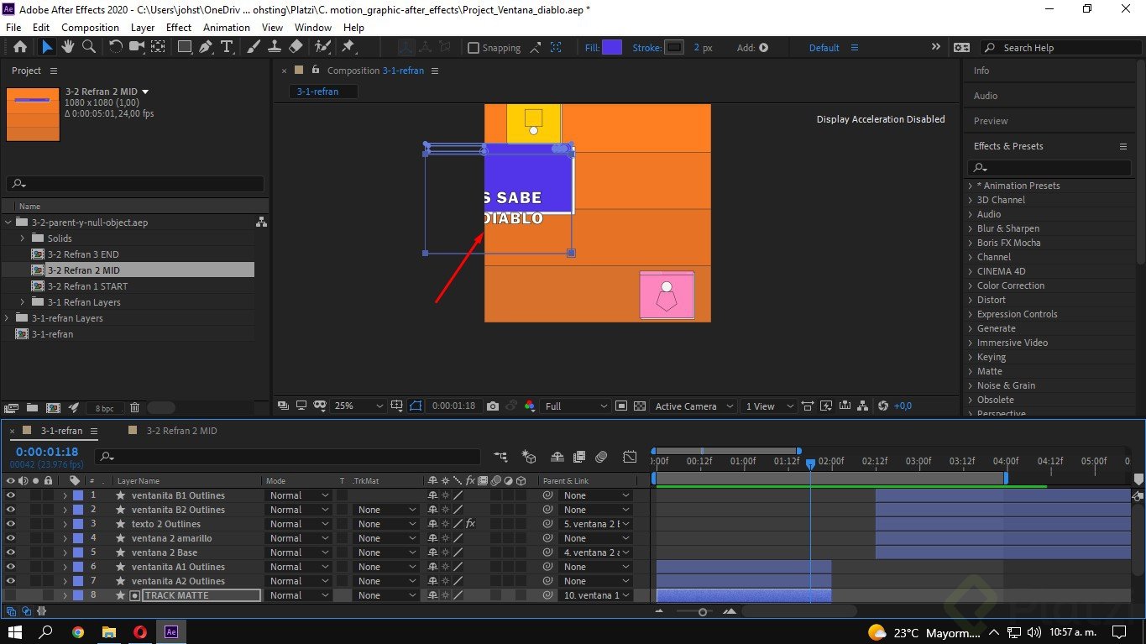Lock the TRACK MATTE layer
The width and height of the screenshot is (1146, 644).
[x=47, y=594]
